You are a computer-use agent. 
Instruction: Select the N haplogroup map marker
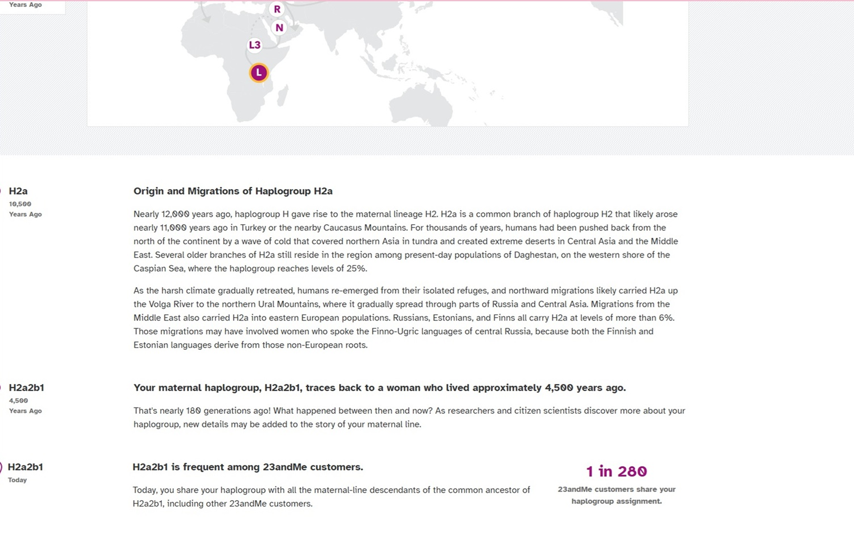pyautogui.click(x=279, y=28)
